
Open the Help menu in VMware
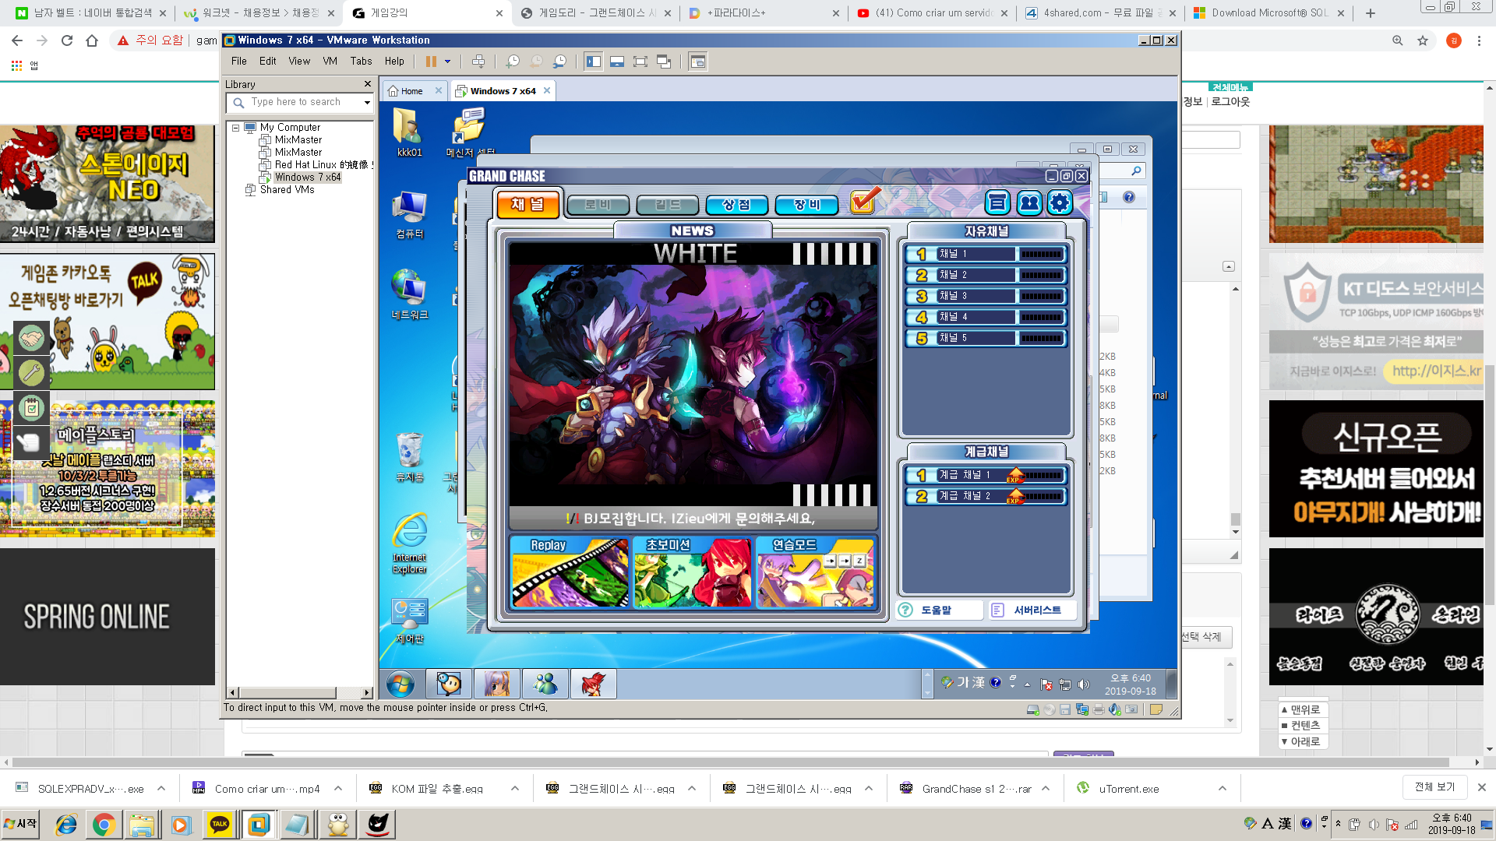[394, 62]
